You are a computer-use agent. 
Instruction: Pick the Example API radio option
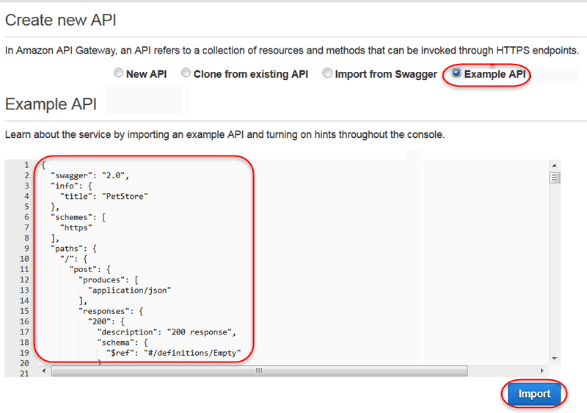(x=456, y=73)
